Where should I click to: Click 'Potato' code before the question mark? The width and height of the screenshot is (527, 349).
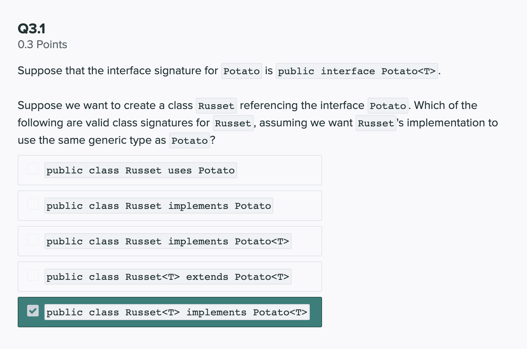(189, 141)
